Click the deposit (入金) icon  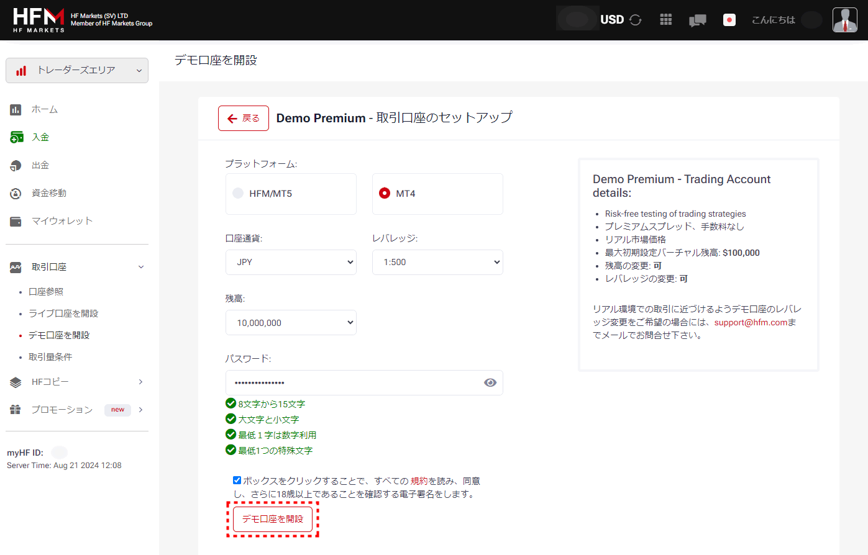click(x=16, y=137)
